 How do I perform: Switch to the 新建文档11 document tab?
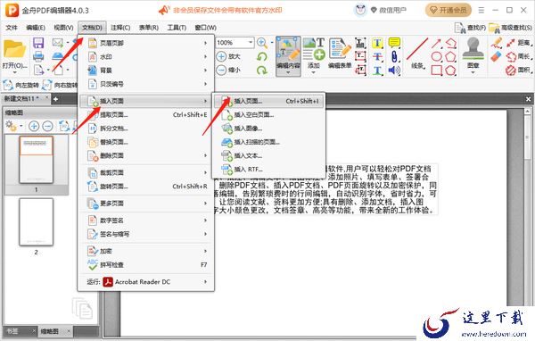[21, 99]
